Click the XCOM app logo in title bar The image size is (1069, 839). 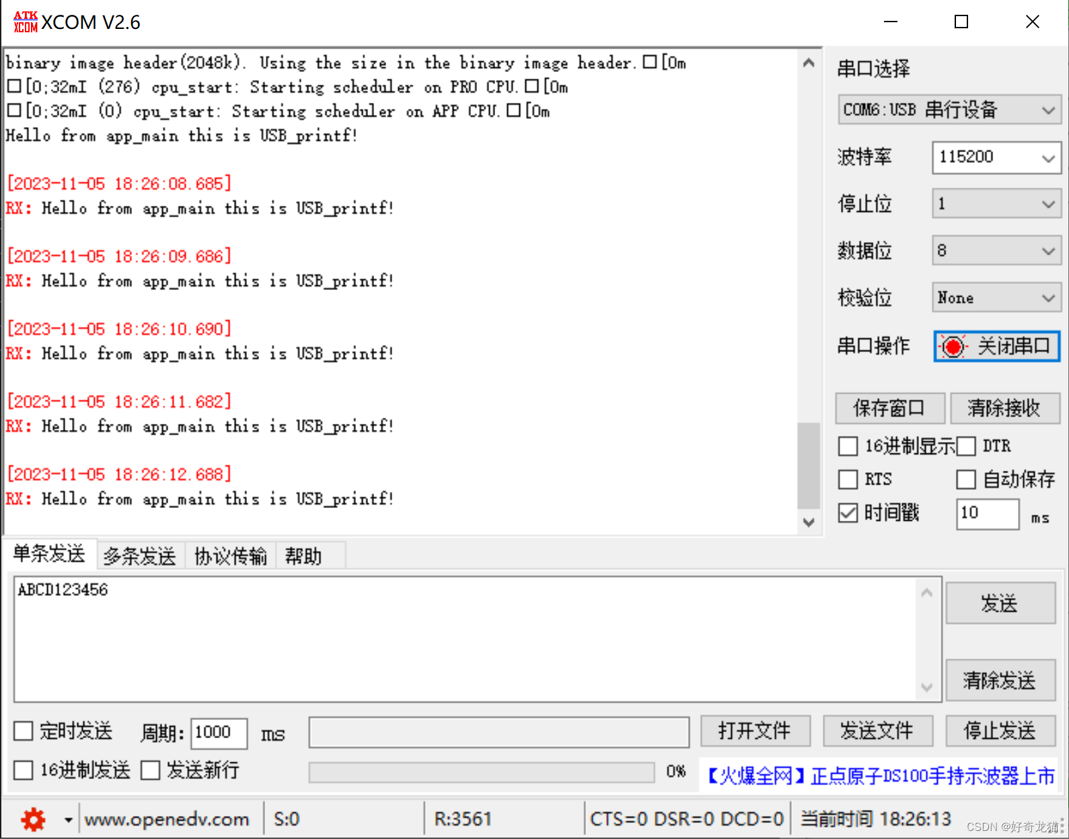click(x=26, y=22)
